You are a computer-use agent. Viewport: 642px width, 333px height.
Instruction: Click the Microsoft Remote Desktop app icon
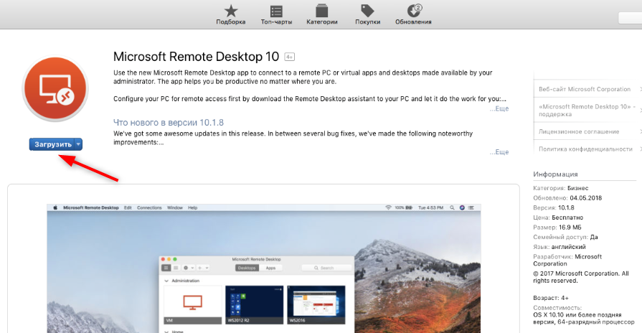click(55, 89)
